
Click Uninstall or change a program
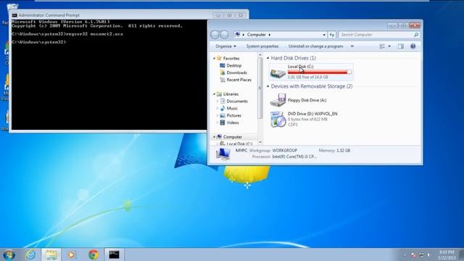pos(316,46)
